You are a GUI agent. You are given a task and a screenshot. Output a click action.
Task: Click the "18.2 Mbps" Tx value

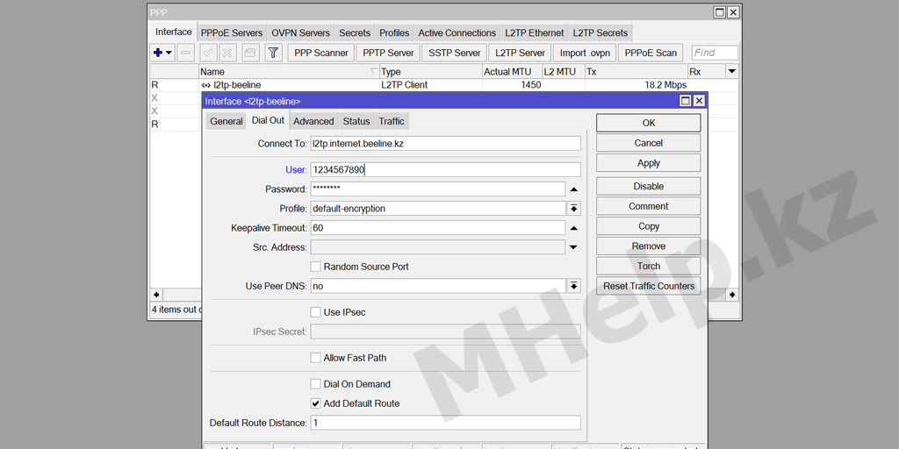tap(665, 85)
